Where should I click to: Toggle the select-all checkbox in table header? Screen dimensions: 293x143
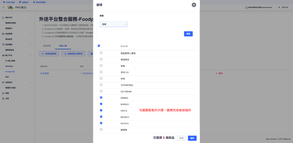[99, 46]
